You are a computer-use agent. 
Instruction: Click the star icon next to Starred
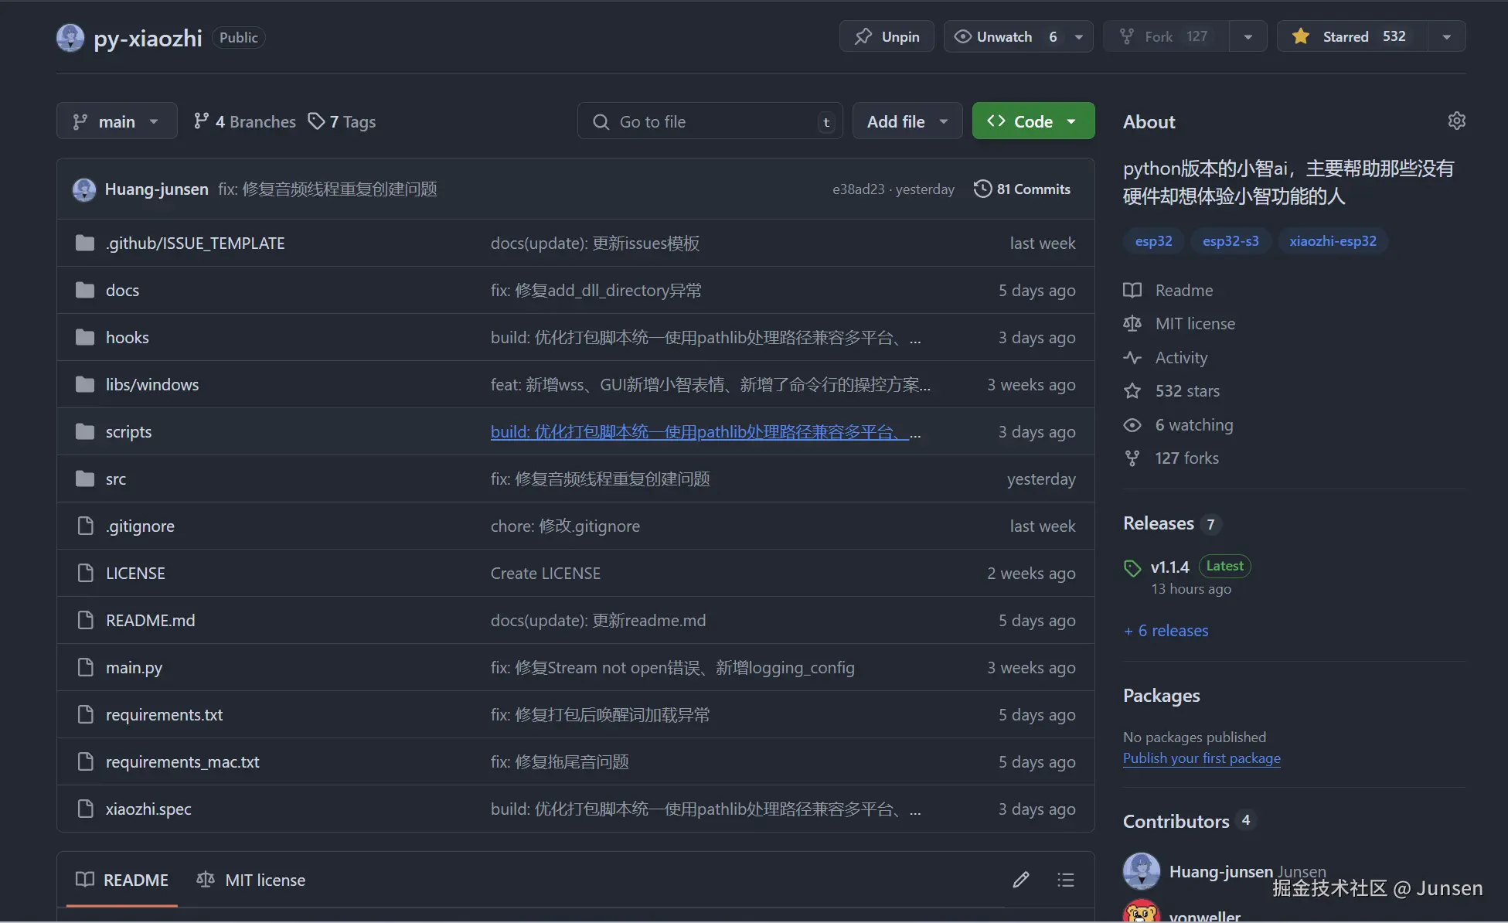tap(1302, 36)
